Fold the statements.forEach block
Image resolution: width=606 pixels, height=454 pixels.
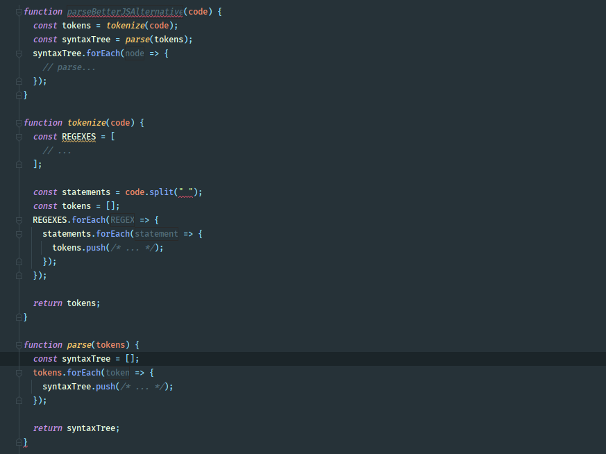[x=19, y=234]
